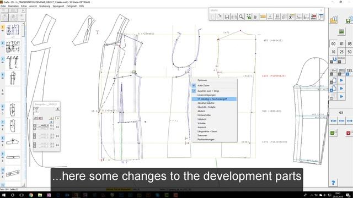
Task: Click the copy pages icon in floating toolbar
Action: 255,17
